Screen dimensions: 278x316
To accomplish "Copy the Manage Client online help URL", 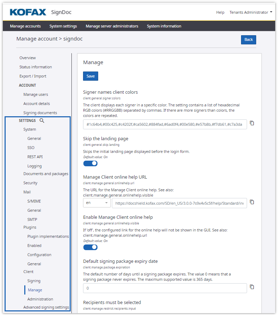I will [252, 202].
